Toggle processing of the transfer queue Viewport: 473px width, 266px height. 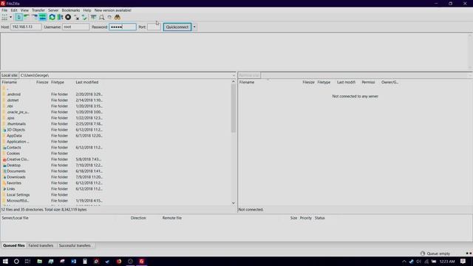[x=60, y=17]
